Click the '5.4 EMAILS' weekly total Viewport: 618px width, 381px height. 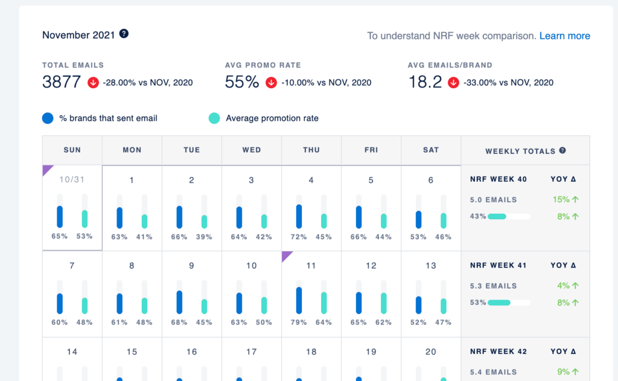click(x=494, y=371)
